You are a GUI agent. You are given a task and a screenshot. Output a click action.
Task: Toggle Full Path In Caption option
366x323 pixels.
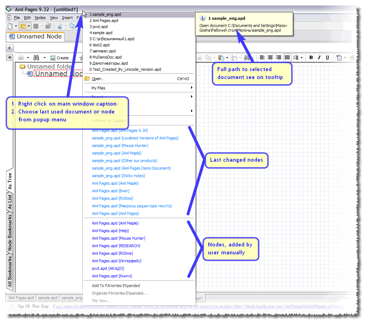[109, 121]
